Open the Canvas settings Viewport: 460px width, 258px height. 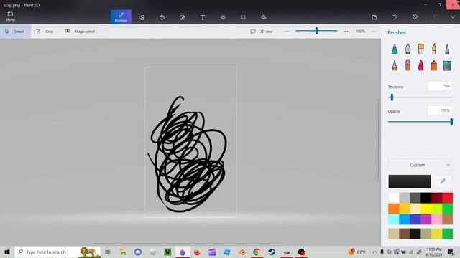click(x=243, y=17)
